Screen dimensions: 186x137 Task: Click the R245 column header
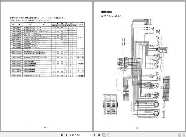(66, 25)
